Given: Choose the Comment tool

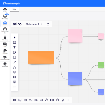Looking at the screenshot, I should click(x=14, y=72).
